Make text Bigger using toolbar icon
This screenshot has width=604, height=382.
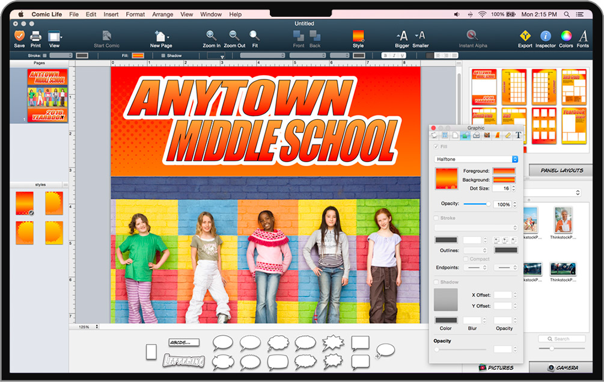click(402, 36)
